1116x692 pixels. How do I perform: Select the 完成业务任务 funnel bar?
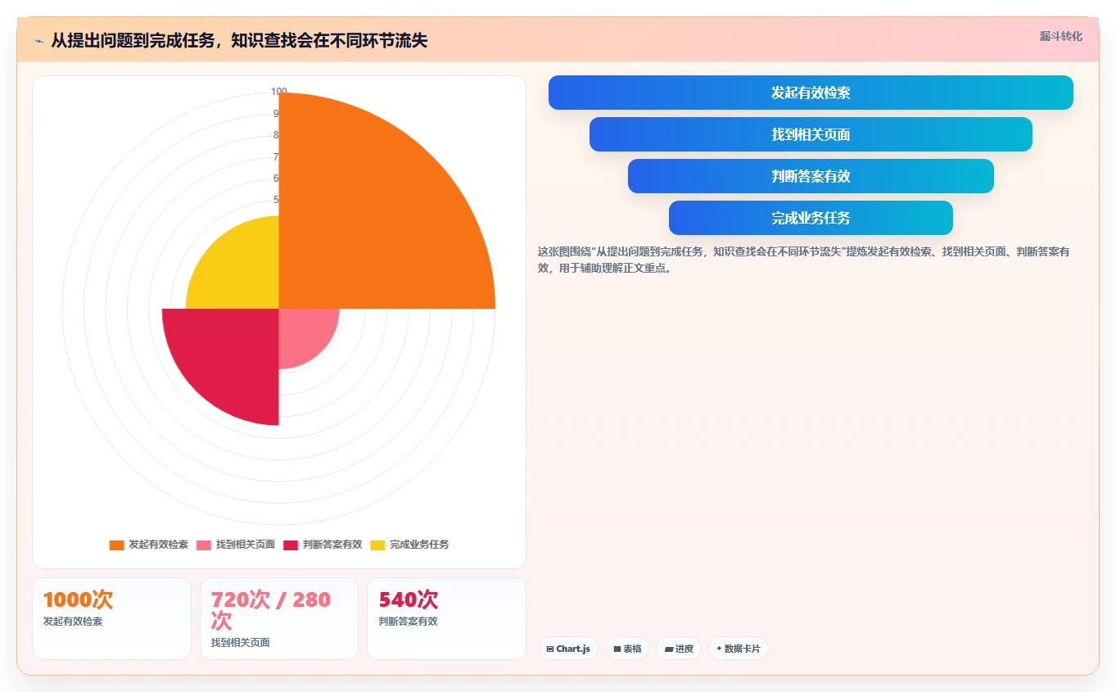coord(811,218)
